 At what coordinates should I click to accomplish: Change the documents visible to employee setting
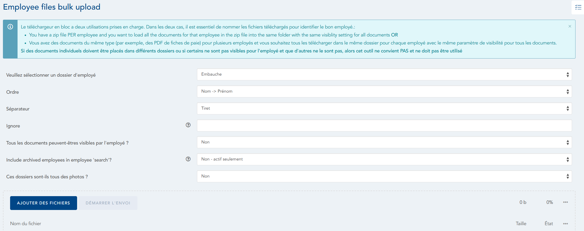point(384,142)
